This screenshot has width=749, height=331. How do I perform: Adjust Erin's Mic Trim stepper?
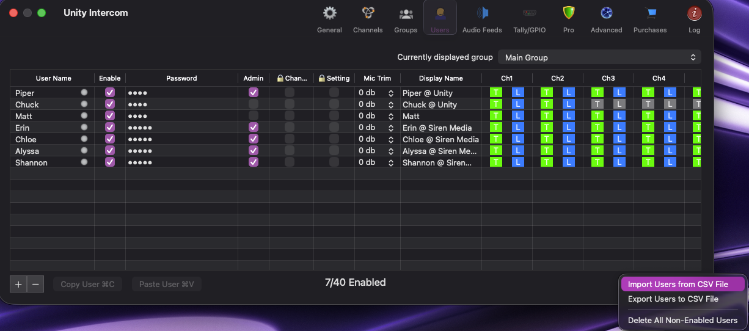pyautogui.click(x=391, y=128)
